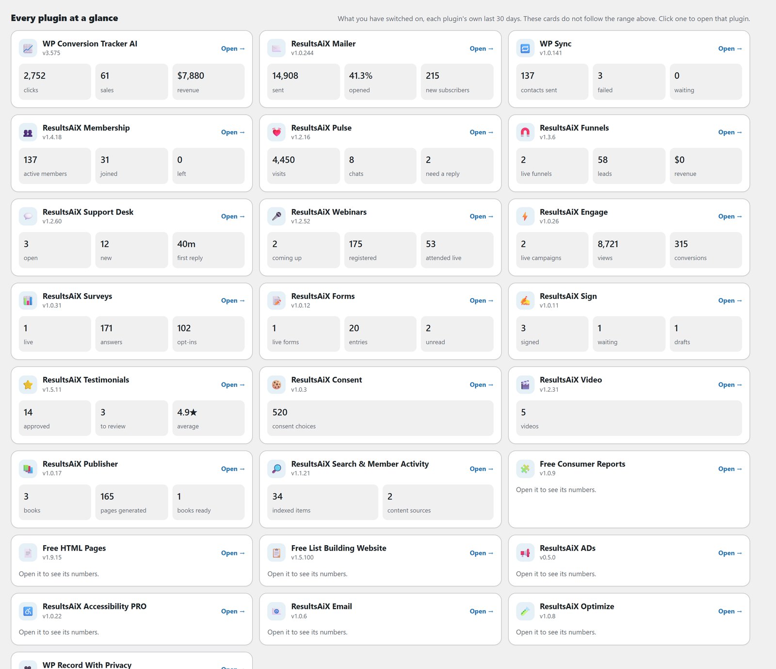776x669 pixels.
Task: Click the ResultsAiX Optimize icon
Action: 525,611
